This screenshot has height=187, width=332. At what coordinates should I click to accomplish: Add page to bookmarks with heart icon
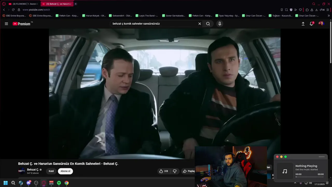click(x=300, y=10)
